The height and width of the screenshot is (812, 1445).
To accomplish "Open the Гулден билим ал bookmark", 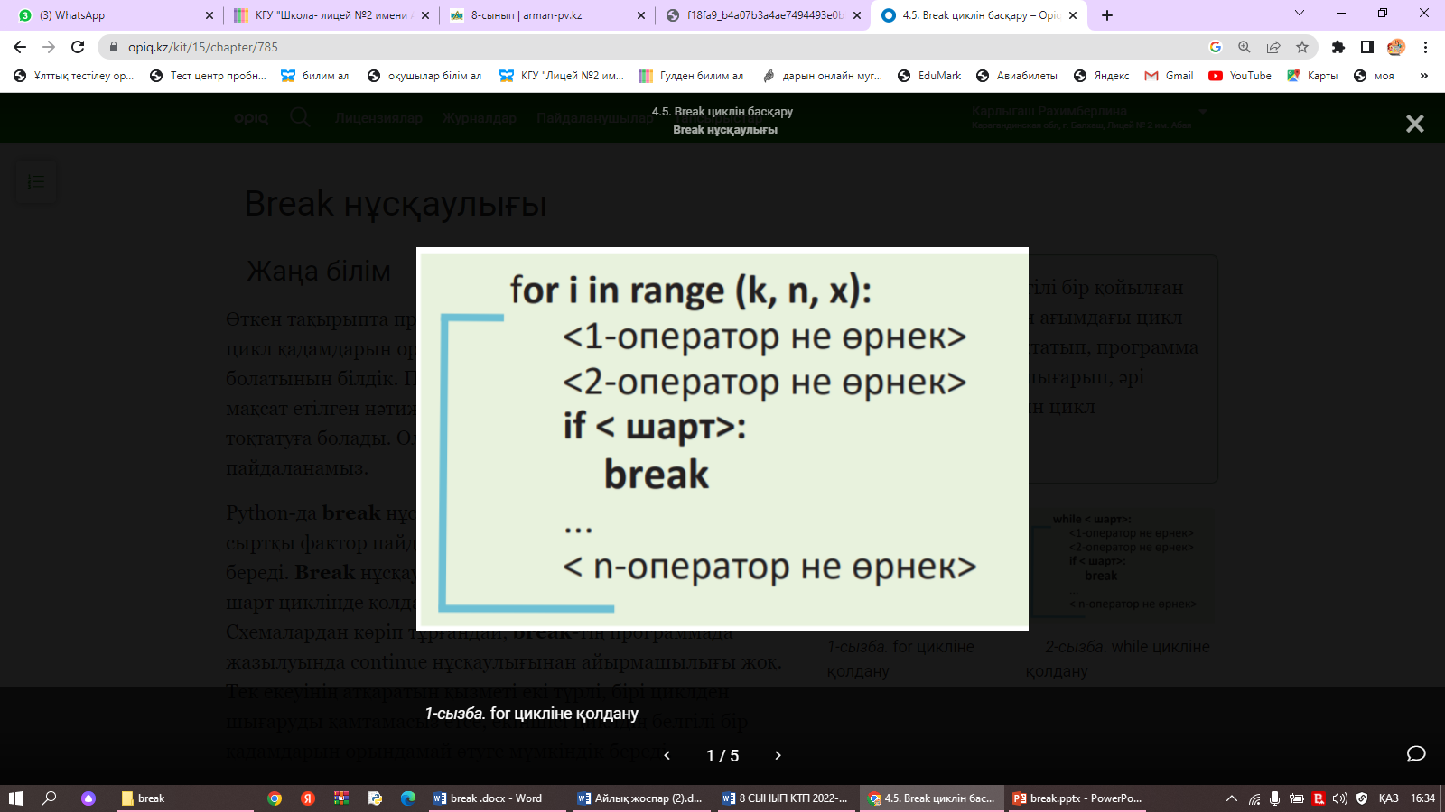I will click(691, 76).
